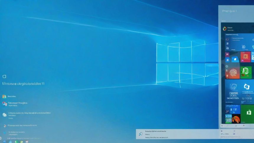Click the small circle icon left of the orange tile
254x143 pixels.
tap(227, 66)
